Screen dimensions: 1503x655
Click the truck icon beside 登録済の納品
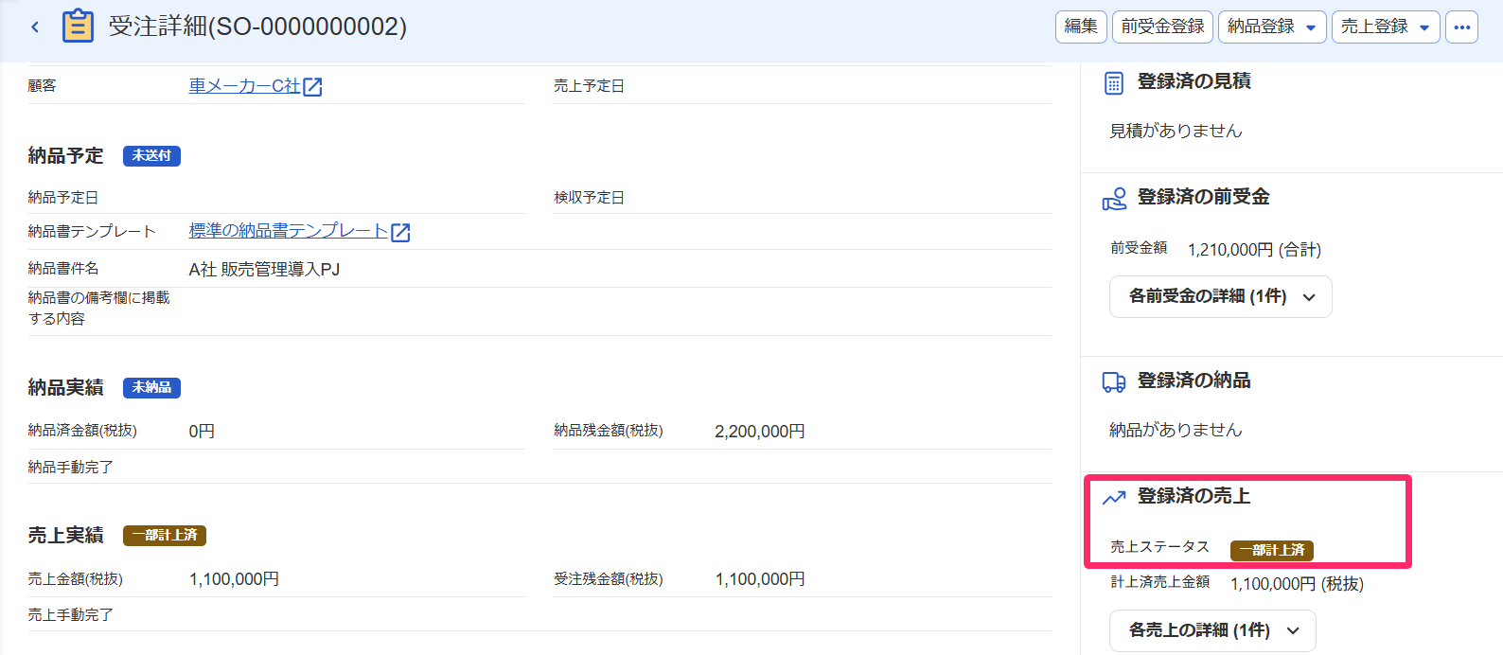pos(1114,381)
